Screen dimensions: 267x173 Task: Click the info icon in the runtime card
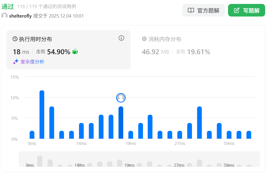(121, 38)
